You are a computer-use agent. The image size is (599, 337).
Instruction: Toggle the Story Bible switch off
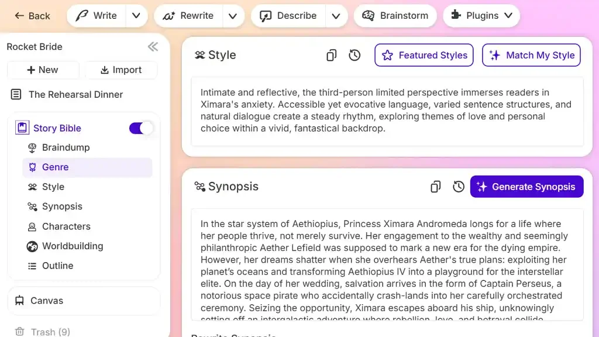(140, 128)
